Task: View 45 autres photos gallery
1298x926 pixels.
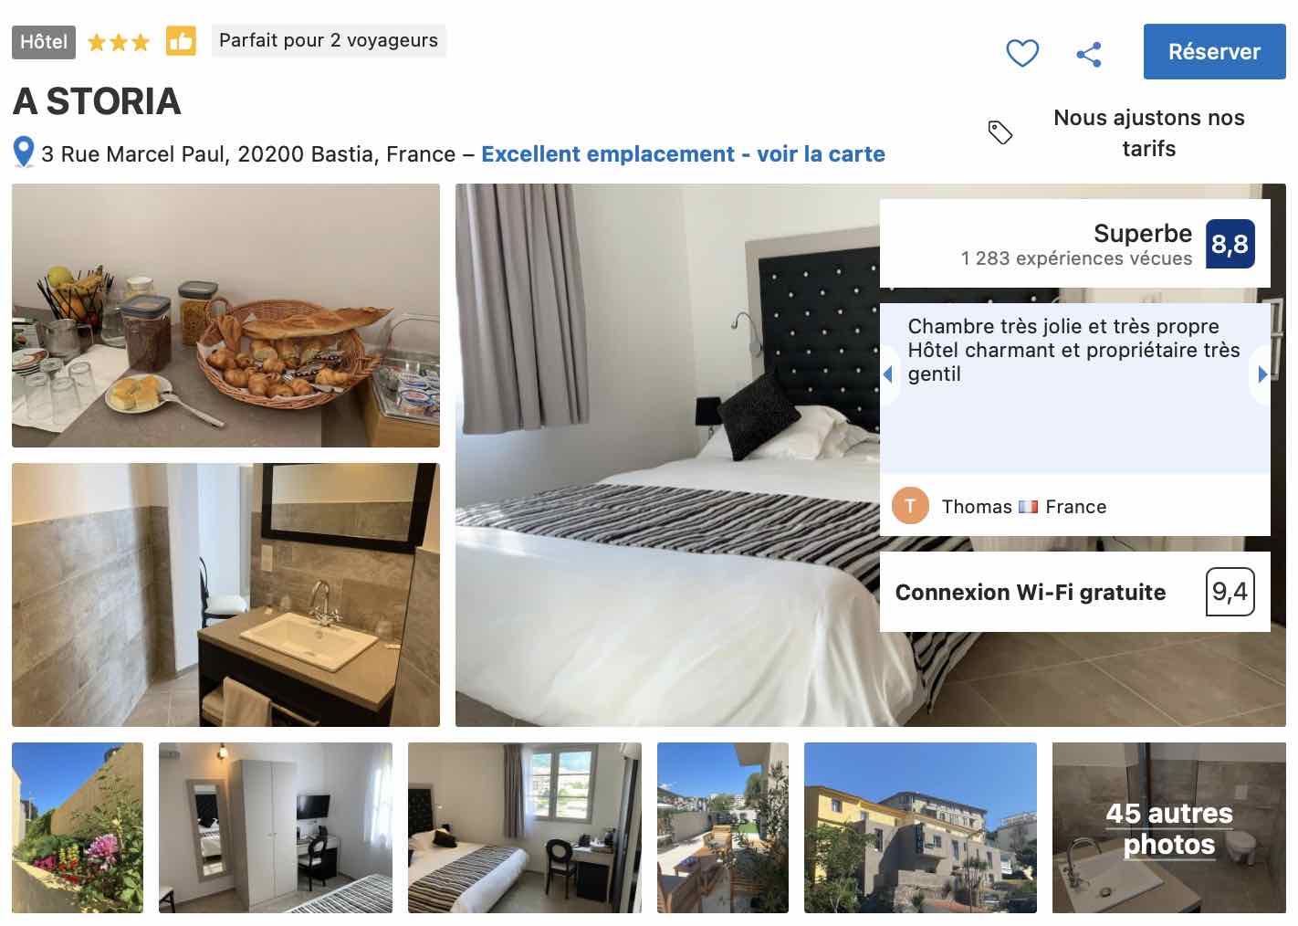Action: tap(1168, 827)
